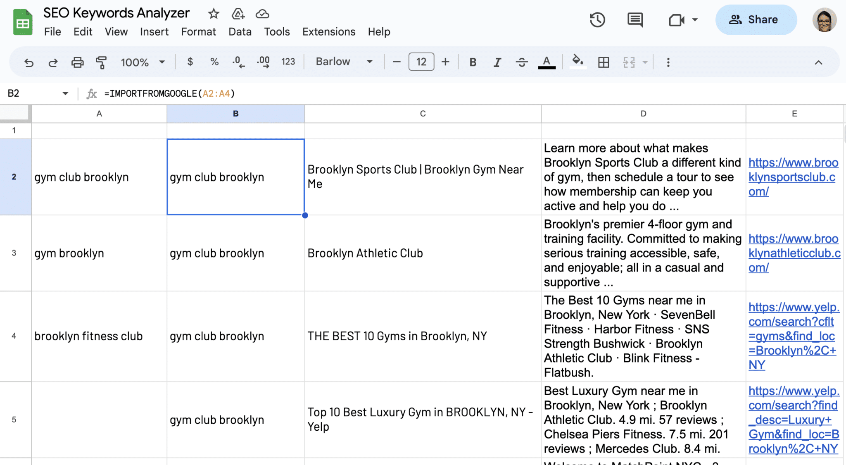Click the Share button
This screenshot has width=846, height=465.
click(x=756, y=19)
